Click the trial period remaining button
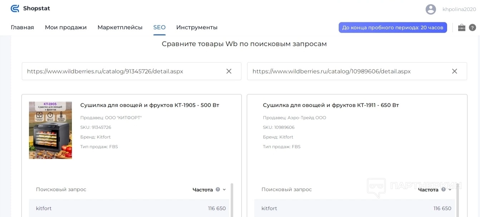The width and height of the screenshot is (480, 217). pyautogui.click(x=393, y=28)
